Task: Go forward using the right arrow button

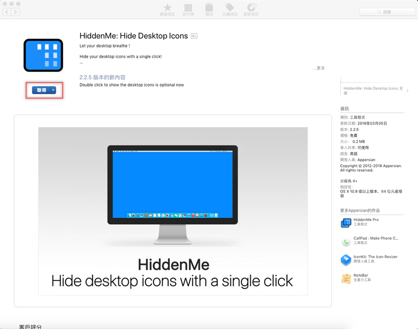Action: pyautogui.click(x=16, y=11)
